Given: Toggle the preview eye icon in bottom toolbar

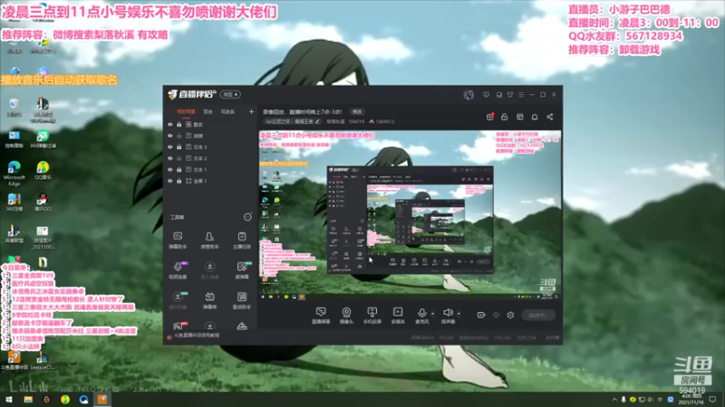Looking at the screenshot, I should click(x=496, y=315).
